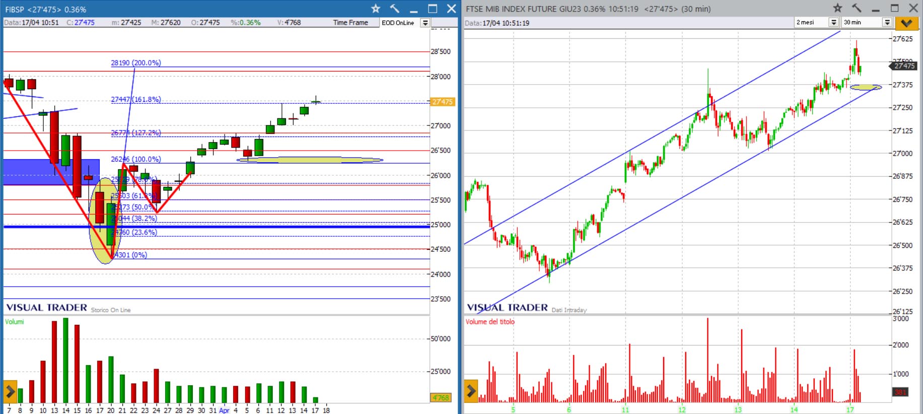Click Data 17/04 10:51:19 in FTSE window
The image size is (923, 414).
(x=497, y=23)
